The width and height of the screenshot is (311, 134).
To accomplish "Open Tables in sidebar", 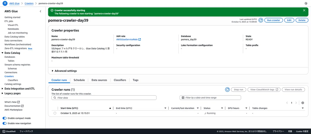I will (x=11, y=61).
